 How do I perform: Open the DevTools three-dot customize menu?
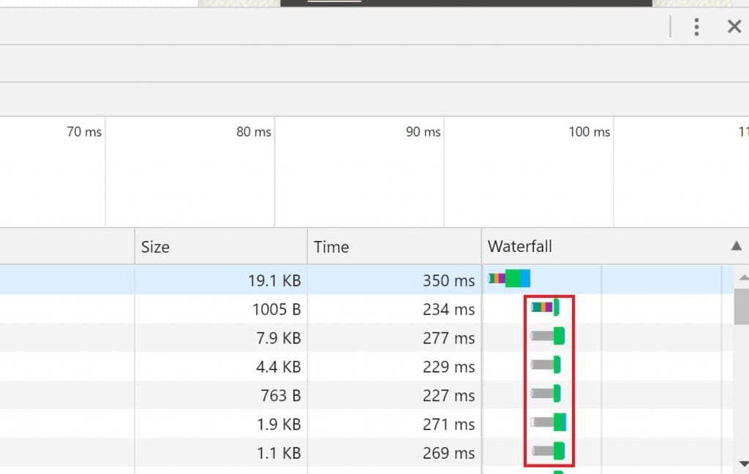point(696,27)
